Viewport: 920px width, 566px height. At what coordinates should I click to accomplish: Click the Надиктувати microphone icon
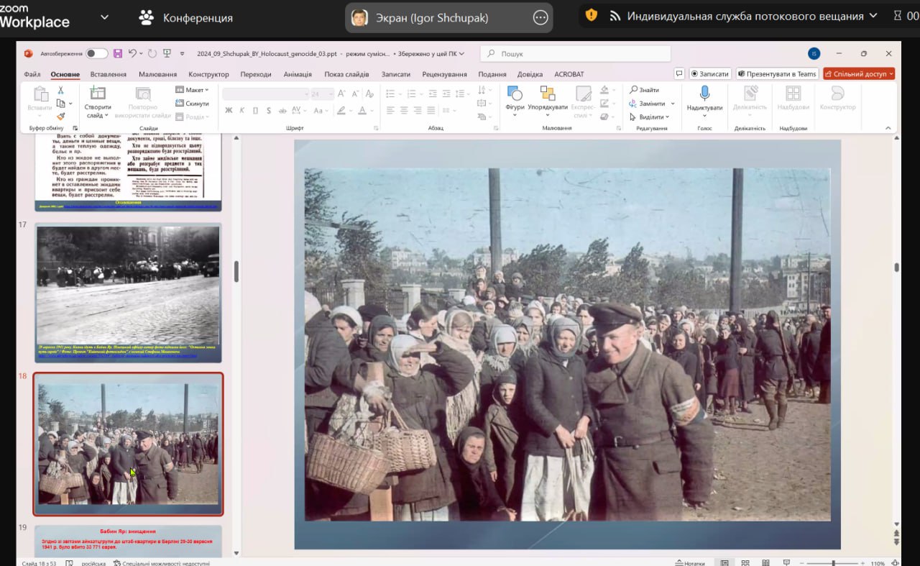click(704, 93)
